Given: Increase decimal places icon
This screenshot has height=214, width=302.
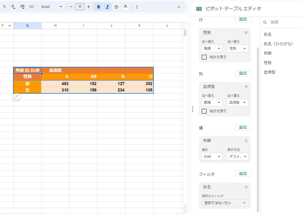Looking at the screenshot, I should (x=22, y=7).
